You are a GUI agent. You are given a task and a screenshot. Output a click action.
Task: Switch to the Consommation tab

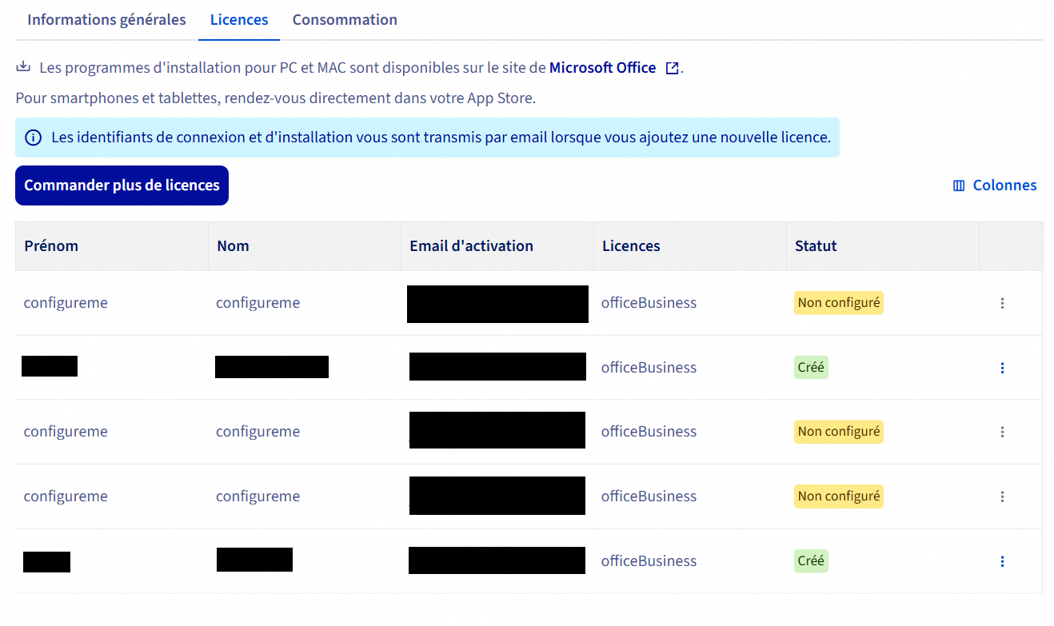click(x=345, y=20)
